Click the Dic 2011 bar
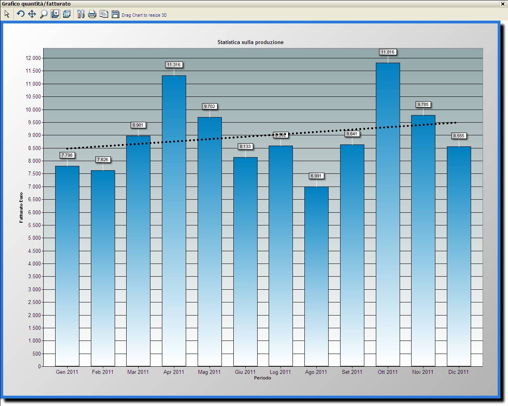Viewport: 508px width, 406px height. pyautogui.click(x=459, y=256)
